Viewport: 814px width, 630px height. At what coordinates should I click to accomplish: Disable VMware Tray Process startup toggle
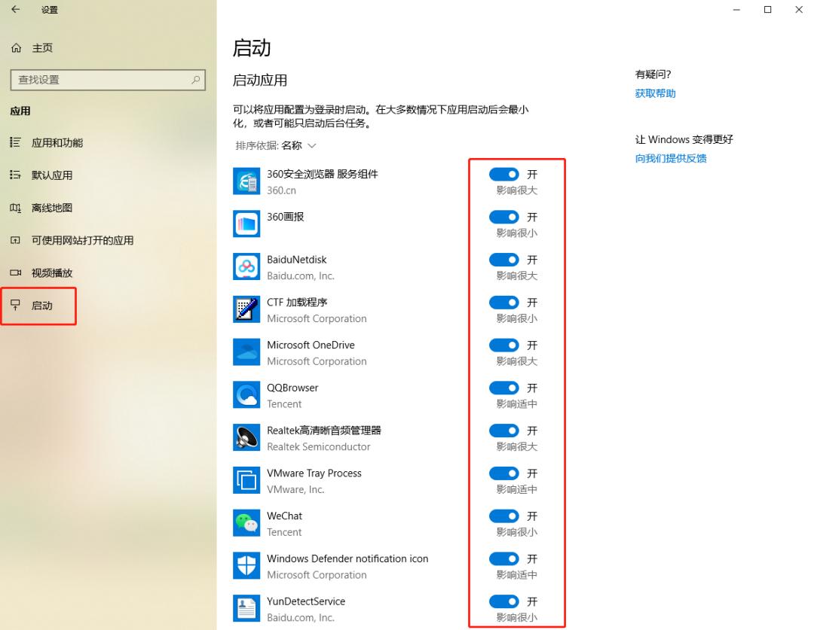click(504, 473)
